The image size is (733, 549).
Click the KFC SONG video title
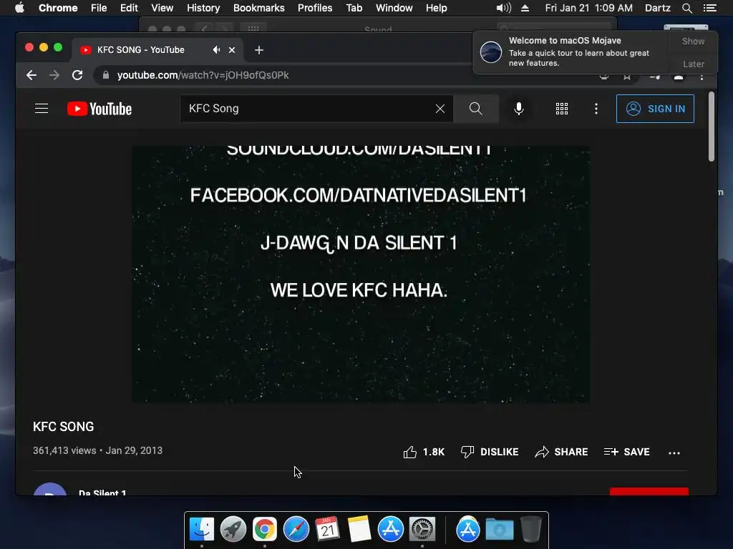pyautogui.click(x=64, y=427)
